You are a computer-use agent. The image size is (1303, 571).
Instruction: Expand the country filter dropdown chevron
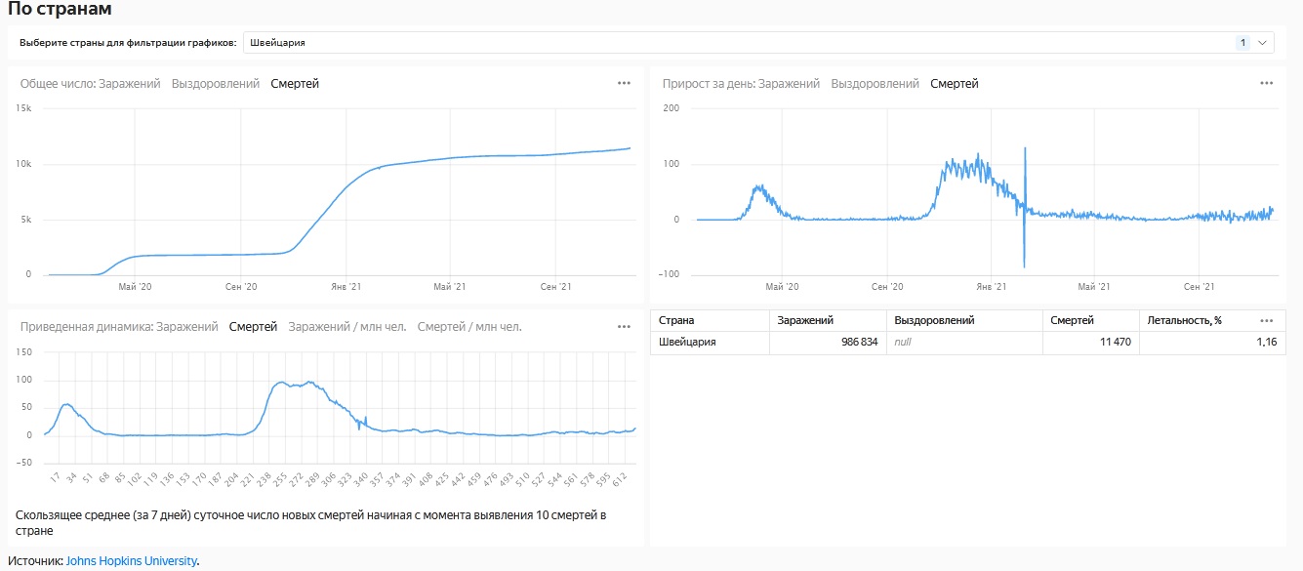(1263, 43)
